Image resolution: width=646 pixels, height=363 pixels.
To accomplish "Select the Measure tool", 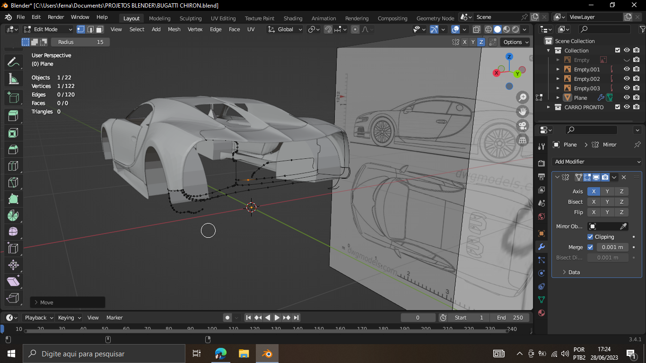I will [13, 78].
